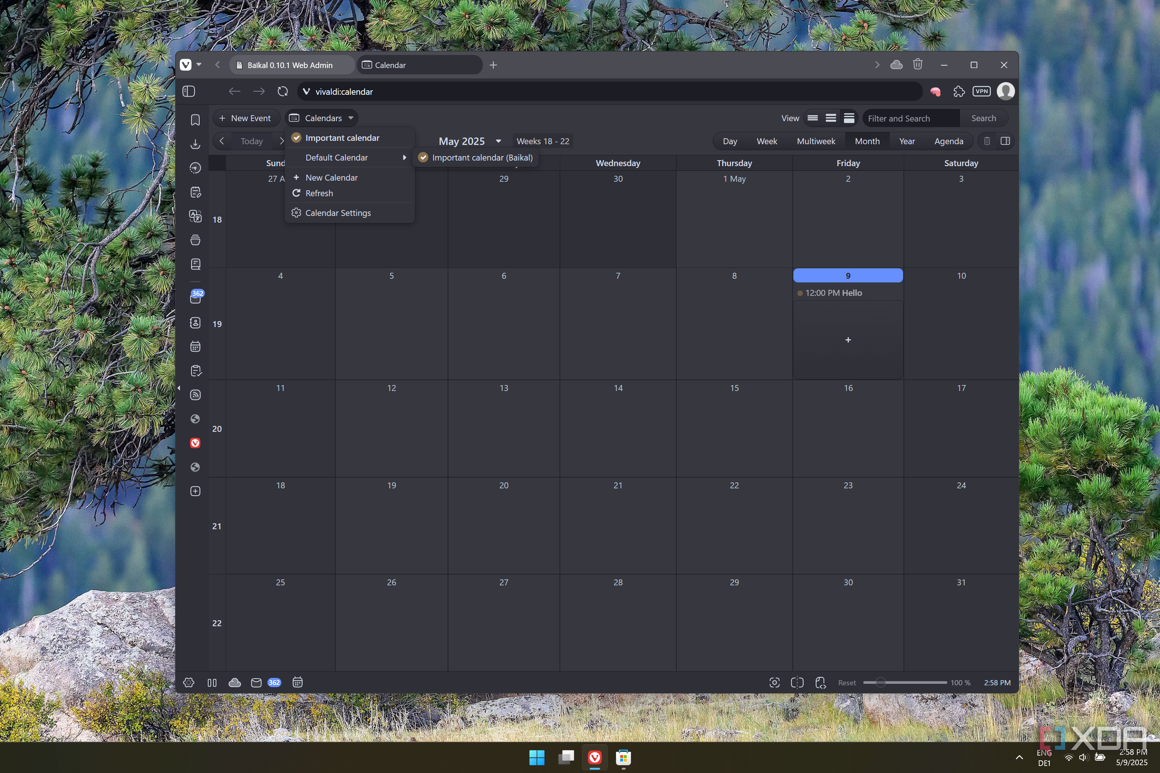This screenshot has width=1160, height=773.
Task: Choose New Calendar from the menu
Action: pyautogui.click(x=349, y=178)
